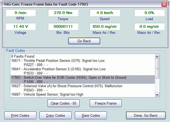The image size is (170, 122).
Task: Click the fault list scroll down arrow
Action: [157, 95]
